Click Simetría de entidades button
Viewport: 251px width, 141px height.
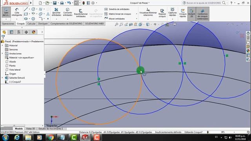tap(117, 9)
